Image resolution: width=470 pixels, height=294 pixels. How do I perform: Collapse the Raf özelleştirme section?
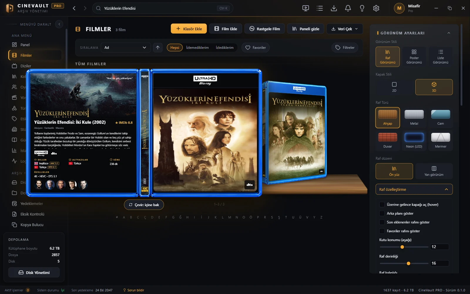(x=414, y=189)
